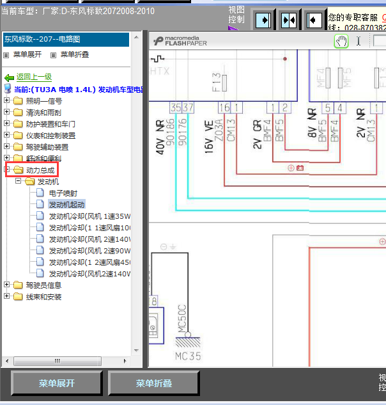The height and width of the screenshot is (405, 386).
Task: Click the 线束和安装 folder icon
Action: point(18,296)
